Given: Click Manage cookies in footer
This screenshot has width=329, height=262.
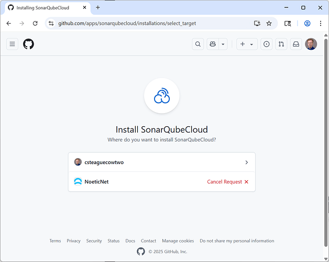Looking at the screenshot, I should click(x=178, y=241).
